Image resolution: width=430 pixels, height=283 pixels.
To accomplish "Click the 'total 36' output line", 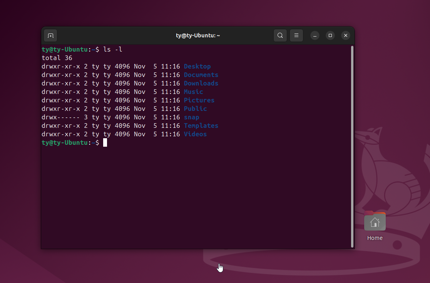I will click(57, 58).
